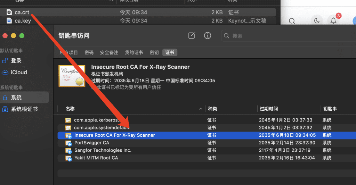Click expiry 2035年2月16日 16:43:04 cell
Viewport: 356px width, 185px height.
(287, 158)
